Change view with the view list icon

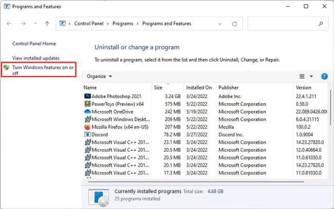[302, 76]
